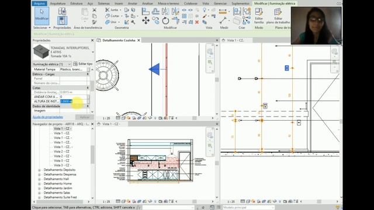Click the Junta cope icon
This screenshot has width=374, height=210.
click(x=108, y=10)
